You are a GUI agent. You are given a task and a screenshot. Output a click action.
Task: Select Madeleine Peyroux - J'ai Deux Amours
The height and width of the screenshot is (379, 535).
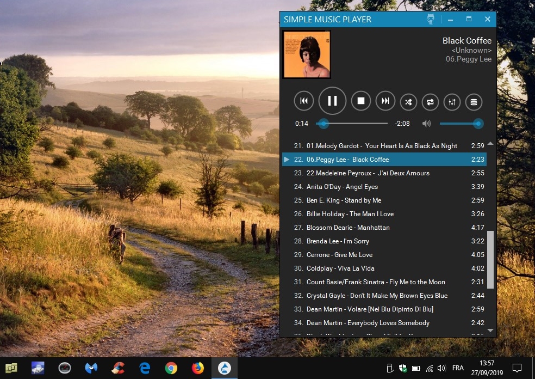[384, 173]
